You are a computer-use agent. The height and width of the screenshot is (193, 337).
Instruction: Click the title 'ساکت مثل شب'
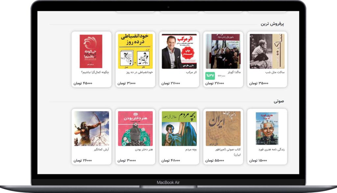pos(275,72)
